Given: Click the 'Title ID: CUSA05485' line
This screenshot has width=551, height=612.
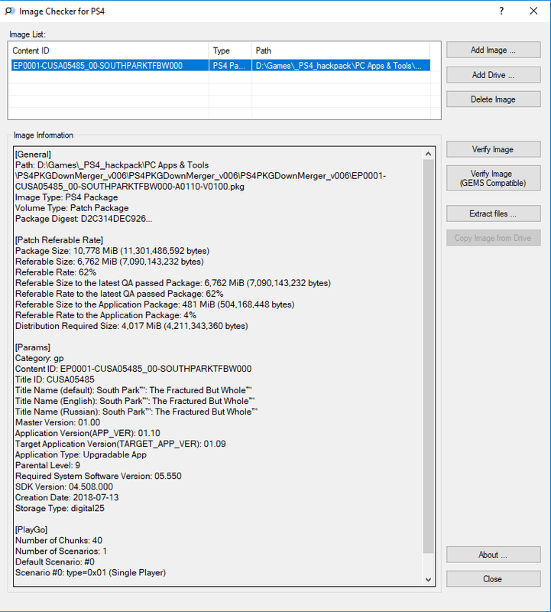Looking at the screenshot, I should 54,379.
